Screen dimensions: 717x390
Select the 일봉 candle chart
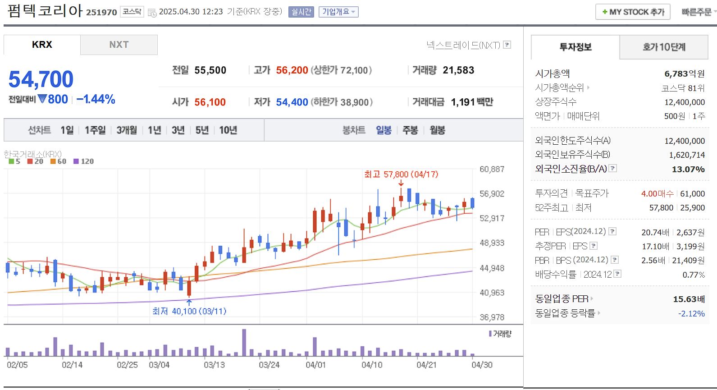coord(384,130)
